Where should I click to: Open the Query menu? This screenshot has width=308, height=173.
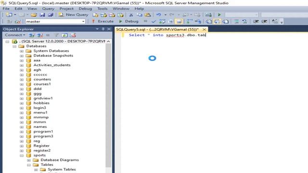pos(48,9)
